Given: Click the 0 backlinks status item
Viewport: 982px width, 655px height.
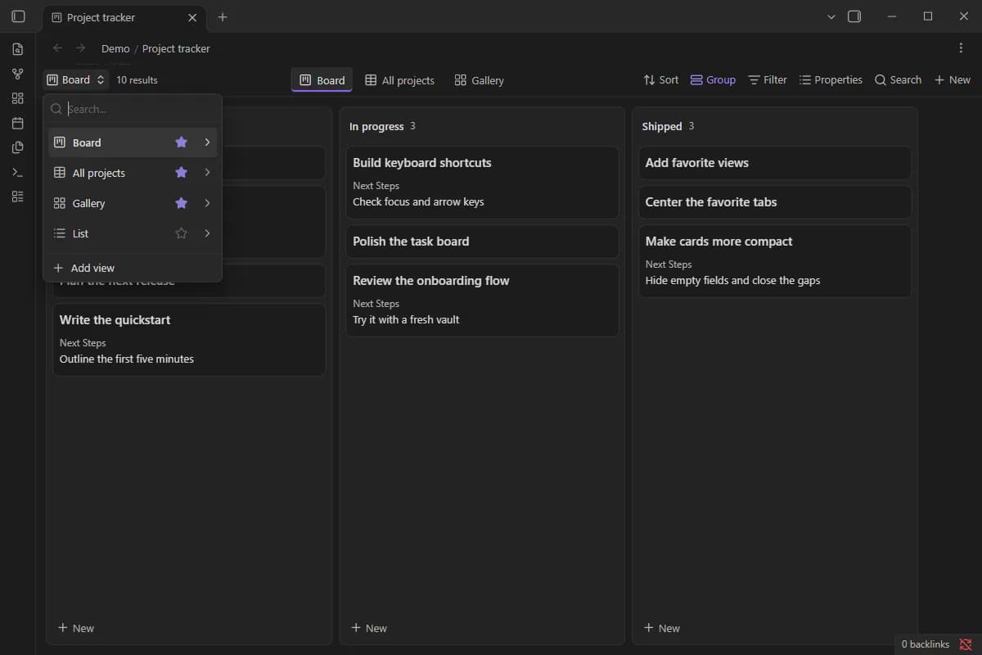Looking at the screenshot, I should (925, 644).
